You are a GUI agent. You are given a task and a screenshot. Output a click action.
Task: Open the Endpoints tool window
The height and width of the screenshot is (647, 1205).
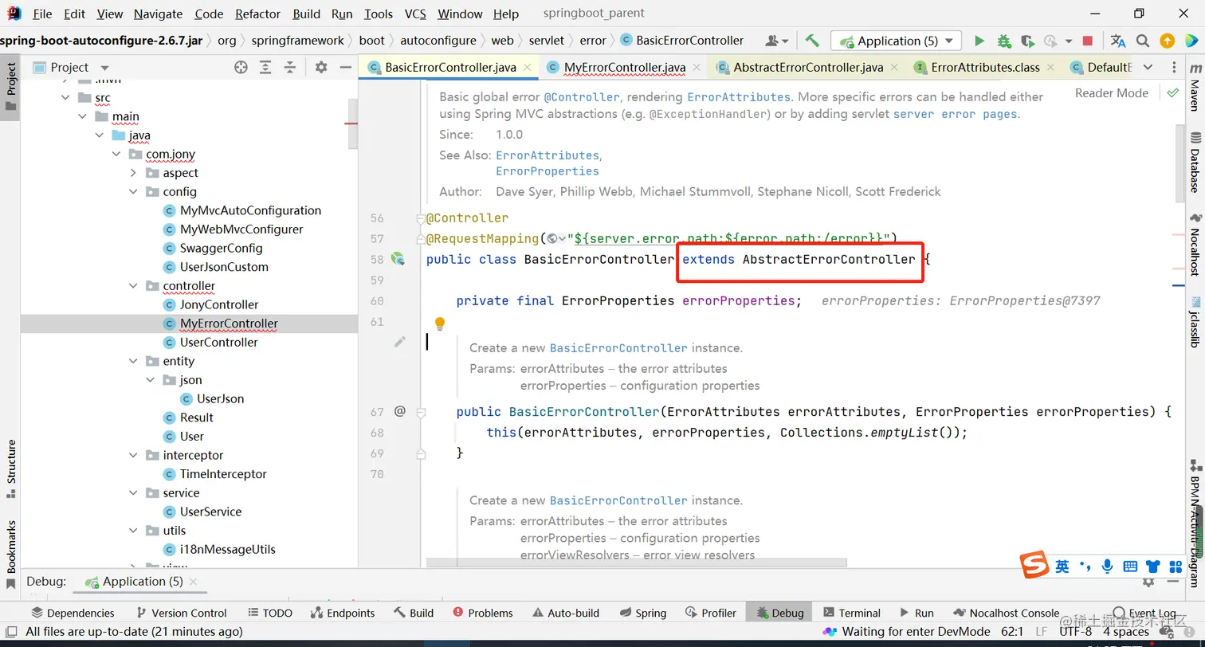(342, 613)
